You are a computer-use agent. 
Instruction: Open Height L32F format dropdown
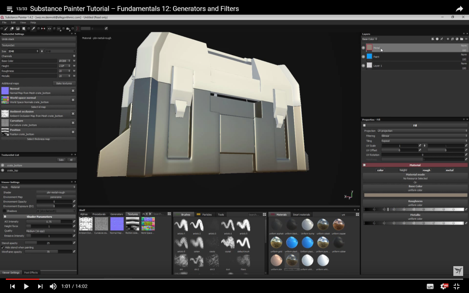tap(64, 66)
